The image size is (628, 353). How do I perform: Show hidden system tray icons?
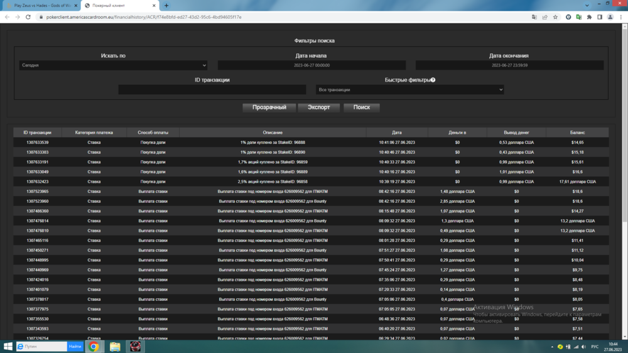(552, 347)
